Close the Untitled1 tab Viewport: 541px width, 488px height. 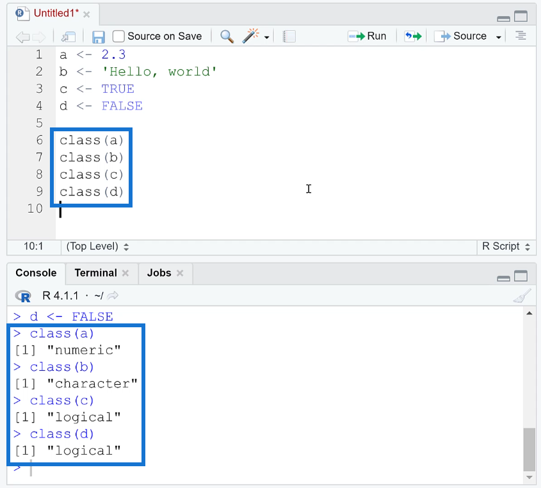(86, 15)
